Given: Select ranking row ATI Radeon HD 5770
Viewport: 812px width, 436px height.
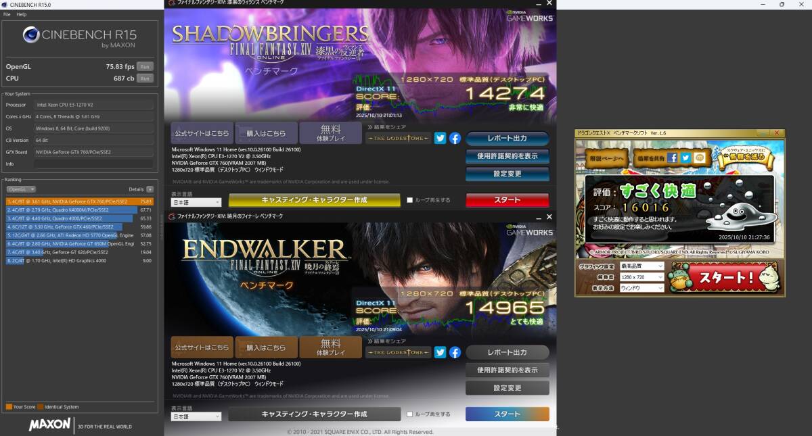Looking at the screenshot, I should click(x=79, y=235).
